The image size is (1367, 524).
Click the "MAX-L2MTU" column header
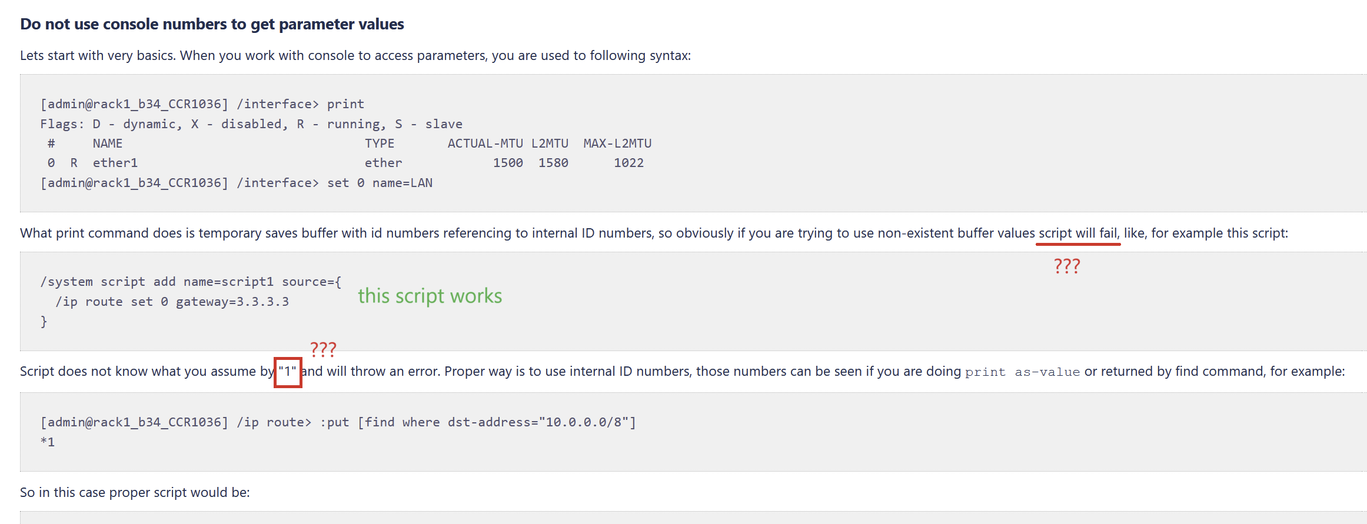point(617,143)
